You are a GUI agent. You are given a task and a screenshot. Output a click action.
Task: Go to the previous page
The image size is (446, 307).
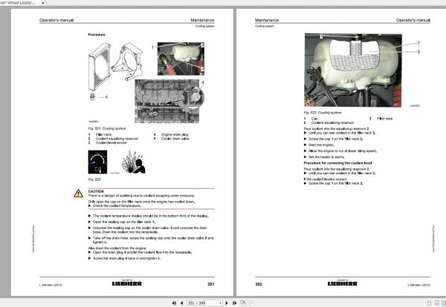(x=181, y=303)
